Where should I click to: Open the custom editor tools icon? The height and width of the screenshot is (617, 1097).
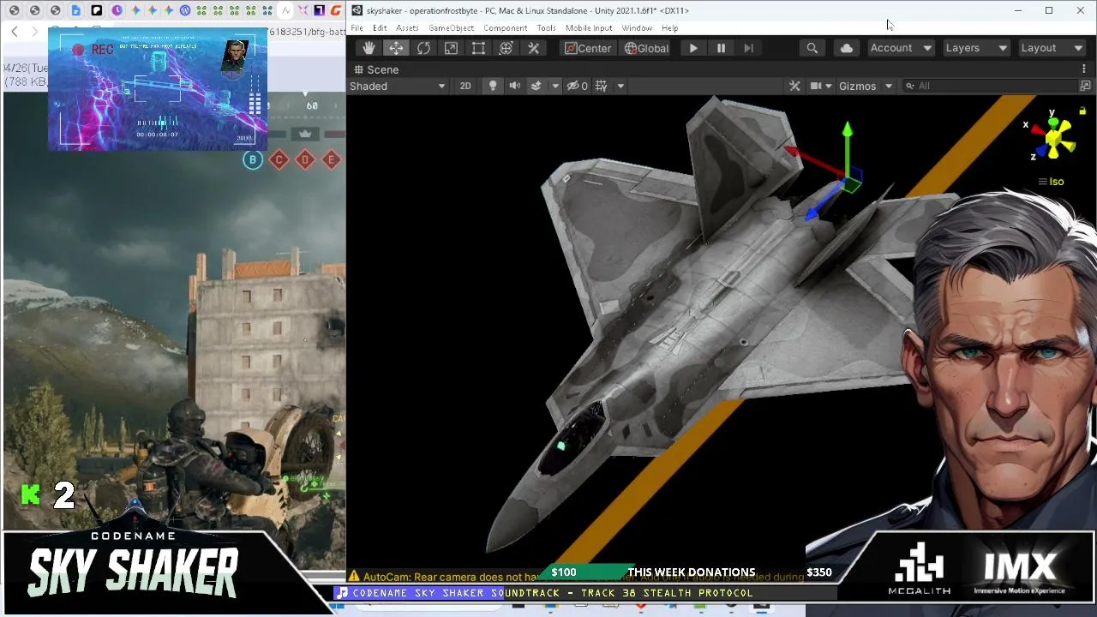(x=533, y=48)
